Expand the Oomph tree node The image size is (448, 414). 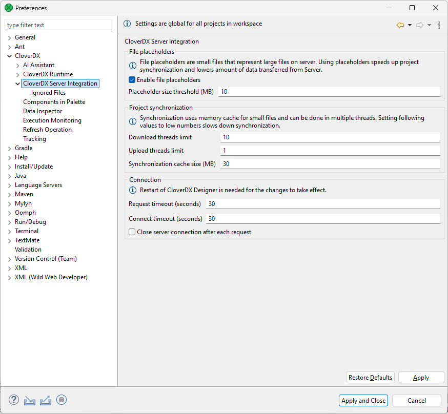[x=9, y=213]
